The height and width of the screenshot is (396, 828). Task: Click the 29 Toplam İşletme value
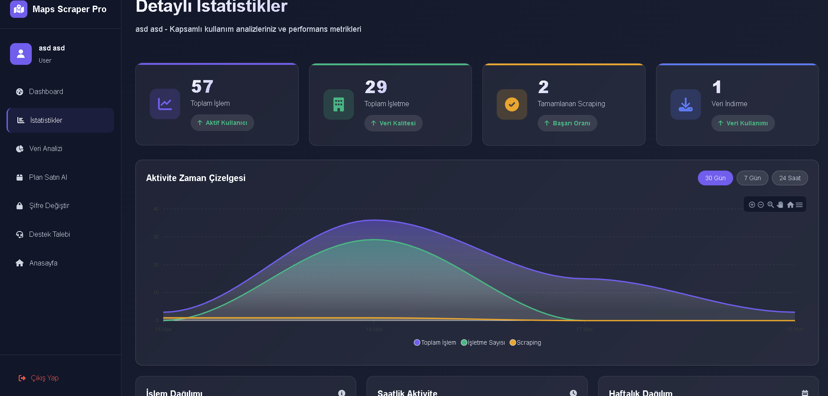pos(376,87)
